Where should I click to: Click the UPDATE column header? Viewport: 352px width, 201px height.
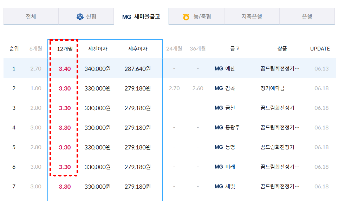(x=320, y=49)
